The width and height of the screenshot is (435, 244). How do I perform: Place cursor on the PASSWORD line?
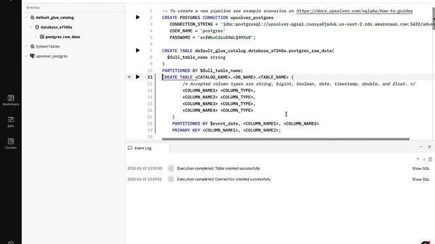213,37
